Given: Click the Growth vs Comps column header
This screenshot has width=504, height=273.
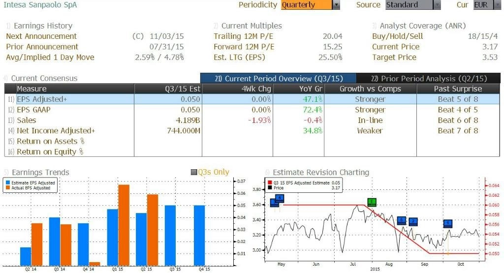Looking at the screenshot, I should coord(370,89).
